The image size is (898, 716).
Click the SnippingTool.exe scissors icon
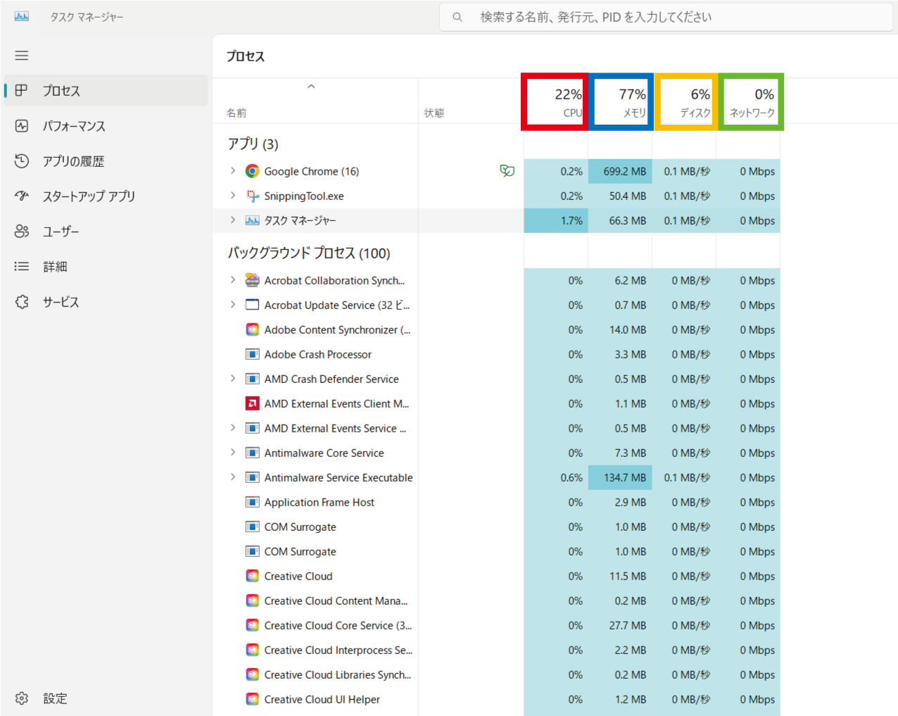(x=252, y=196)
